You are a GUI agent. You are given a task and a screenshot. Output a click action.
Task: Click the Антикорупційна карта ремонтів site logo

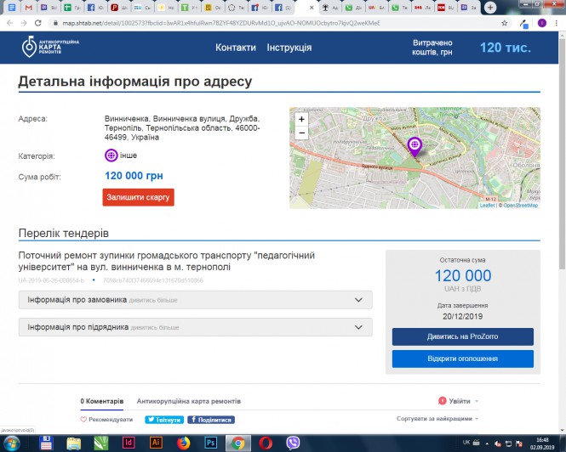(x=52, y=48)
